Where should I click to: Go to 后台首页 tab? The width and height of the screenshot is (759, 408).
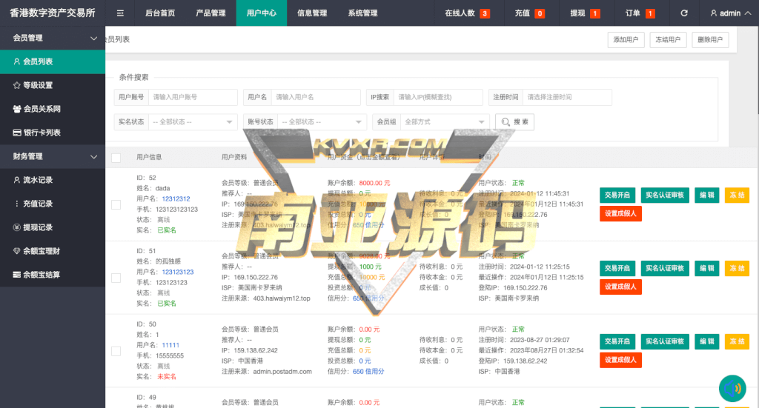[x=160, y=13]
